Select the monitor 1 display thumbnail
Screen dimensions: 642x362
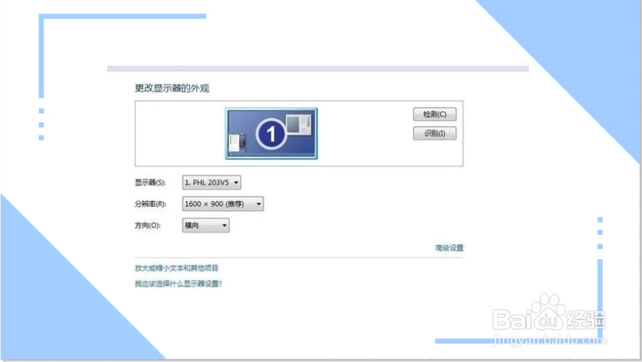tap(271, 133)
